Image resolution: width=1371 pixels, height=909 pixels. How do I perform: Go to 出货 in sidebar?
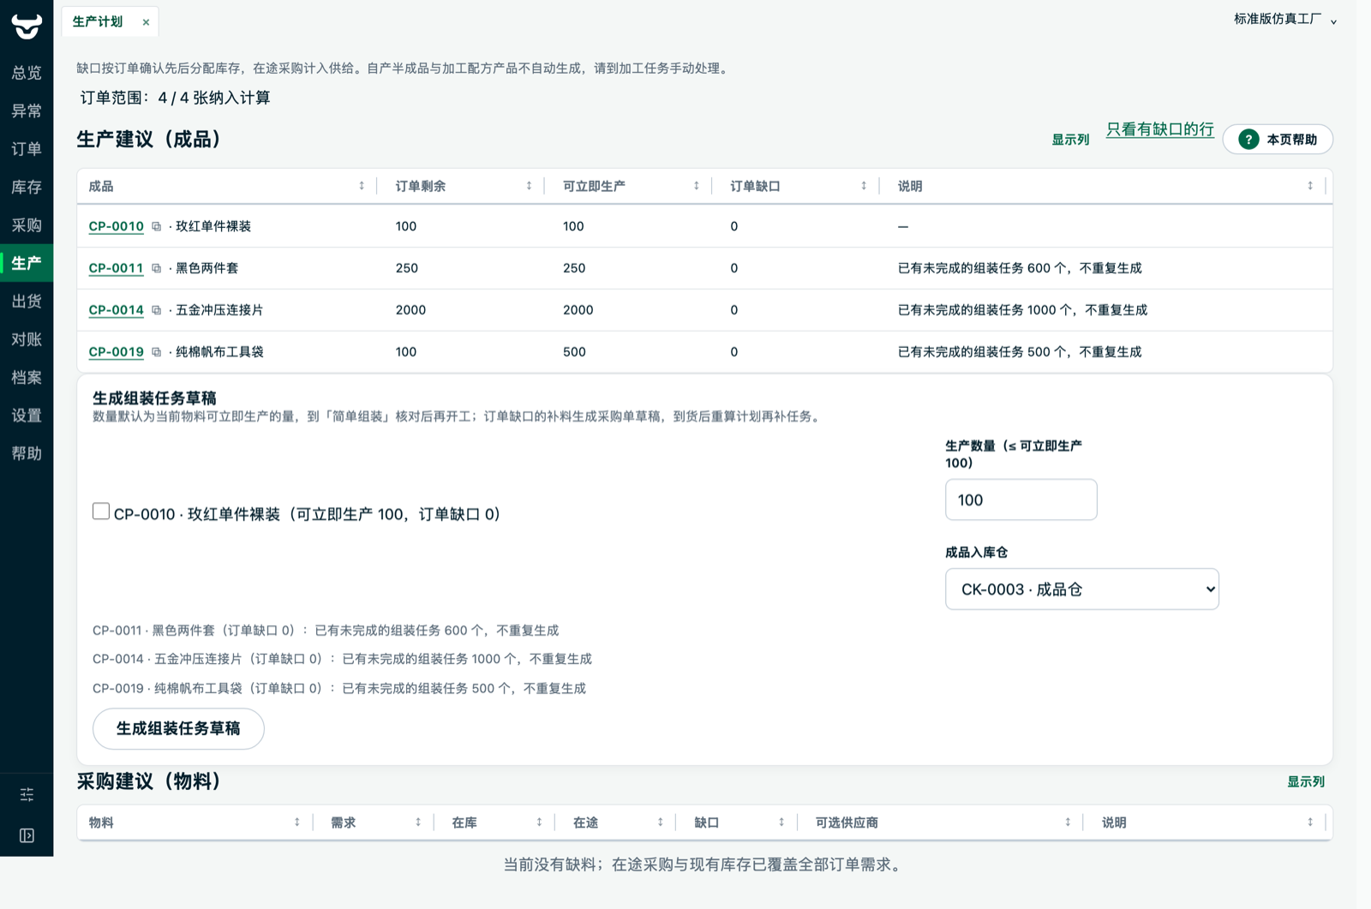(x=27, y=301)
